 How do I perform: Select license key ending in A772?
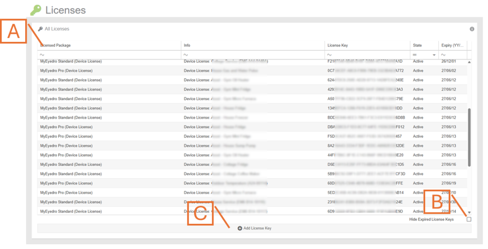click(x=366, y=71)
